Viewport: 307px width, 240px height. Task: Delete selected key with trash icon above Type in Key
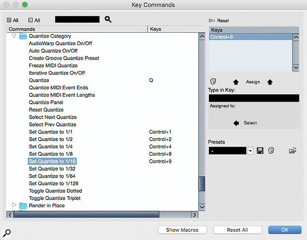[213, 81]
